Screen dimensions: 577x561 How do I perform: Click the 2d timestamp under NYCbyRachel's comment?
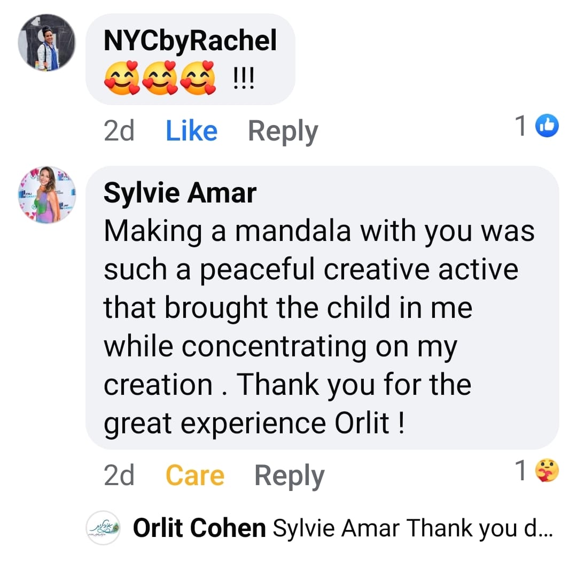pyautogui.click(x=119, y=131)
